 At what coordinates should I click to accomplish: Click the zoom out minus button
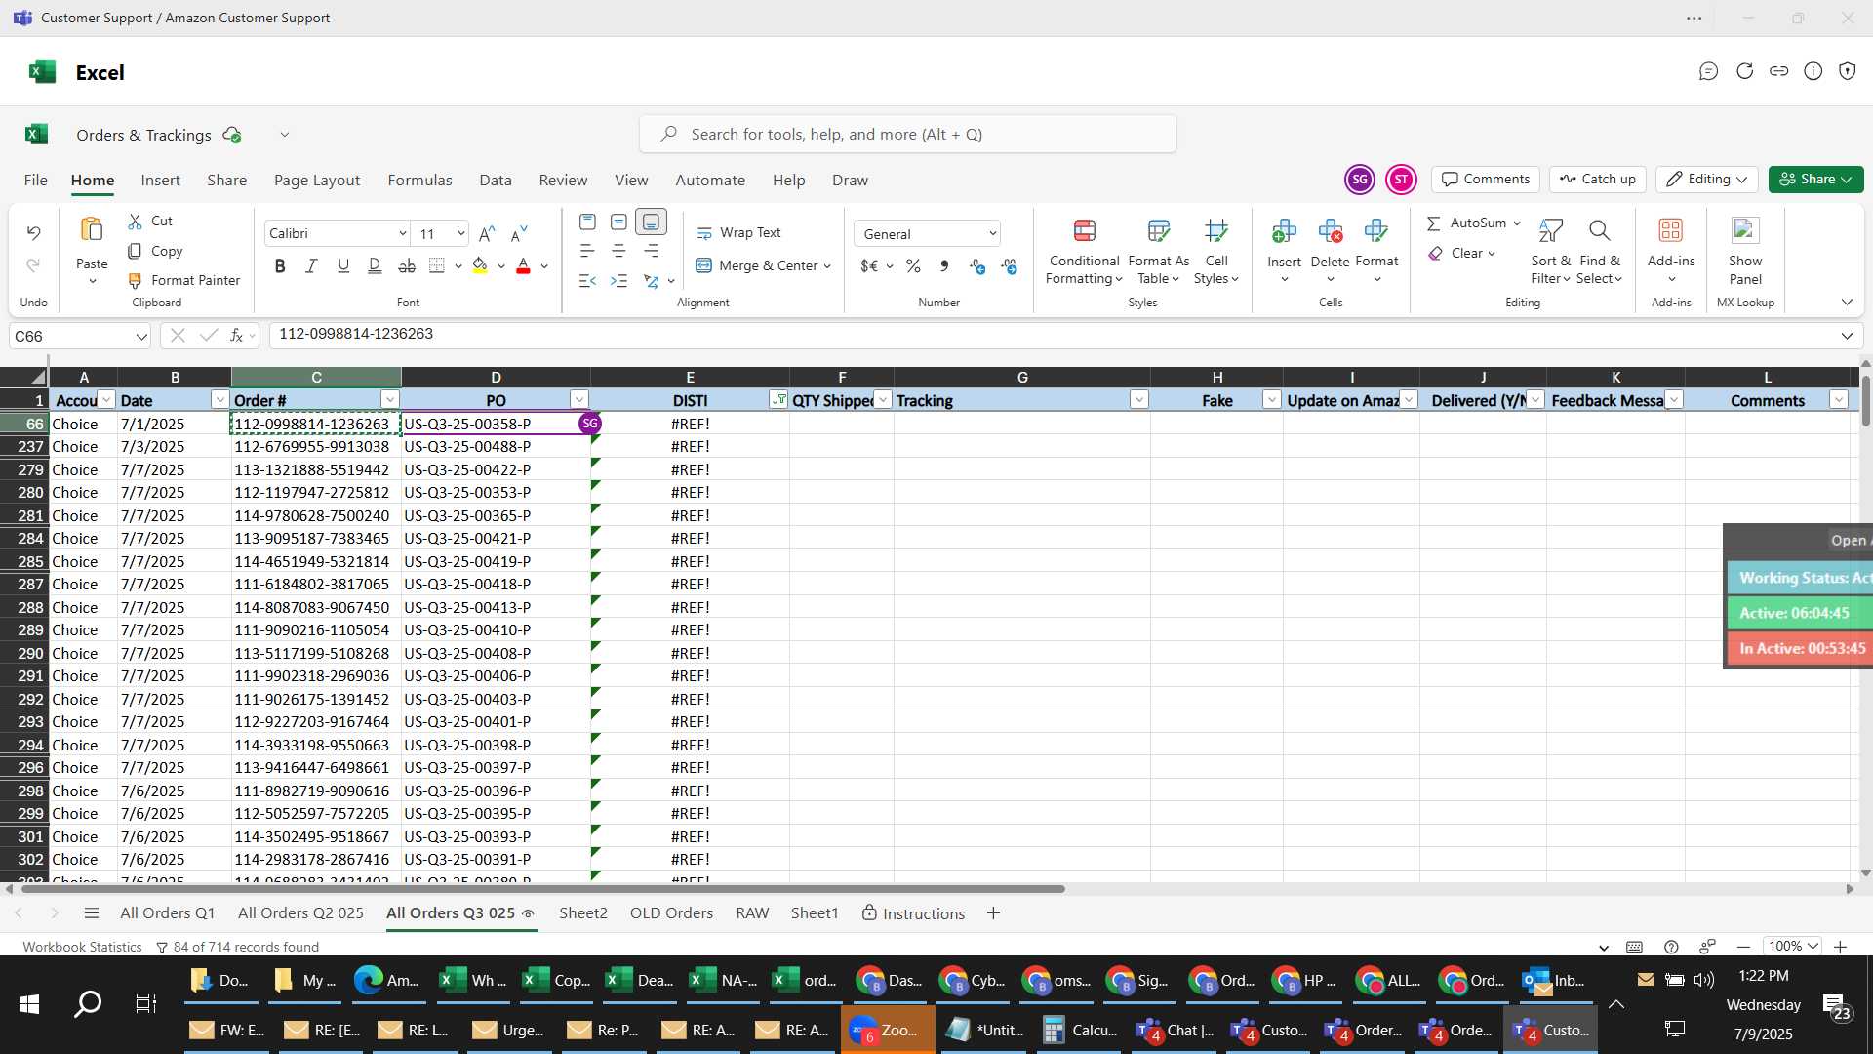[1743, 947]
